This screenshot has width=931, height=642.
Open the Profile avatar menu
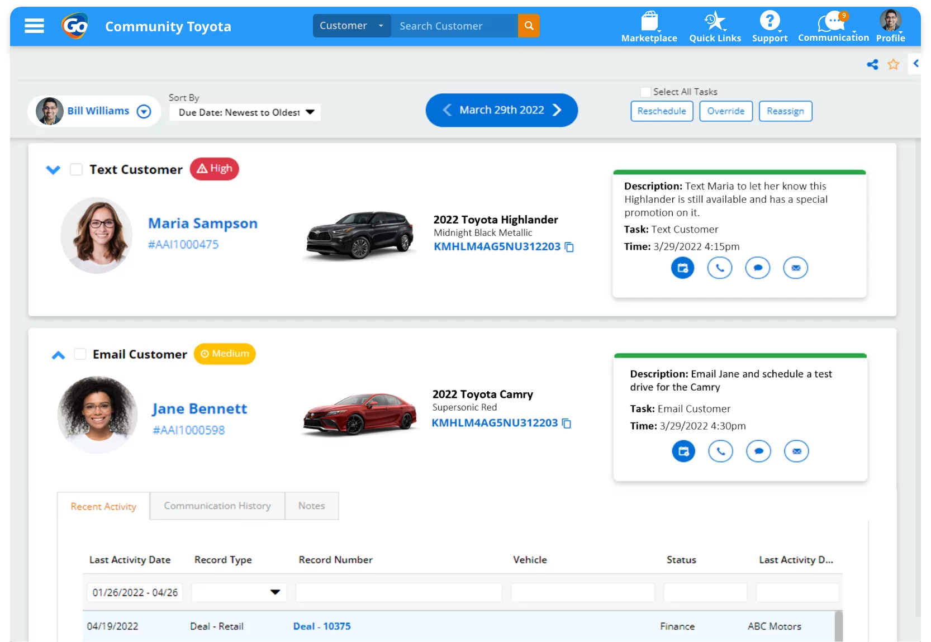click(x=890, y=21)
